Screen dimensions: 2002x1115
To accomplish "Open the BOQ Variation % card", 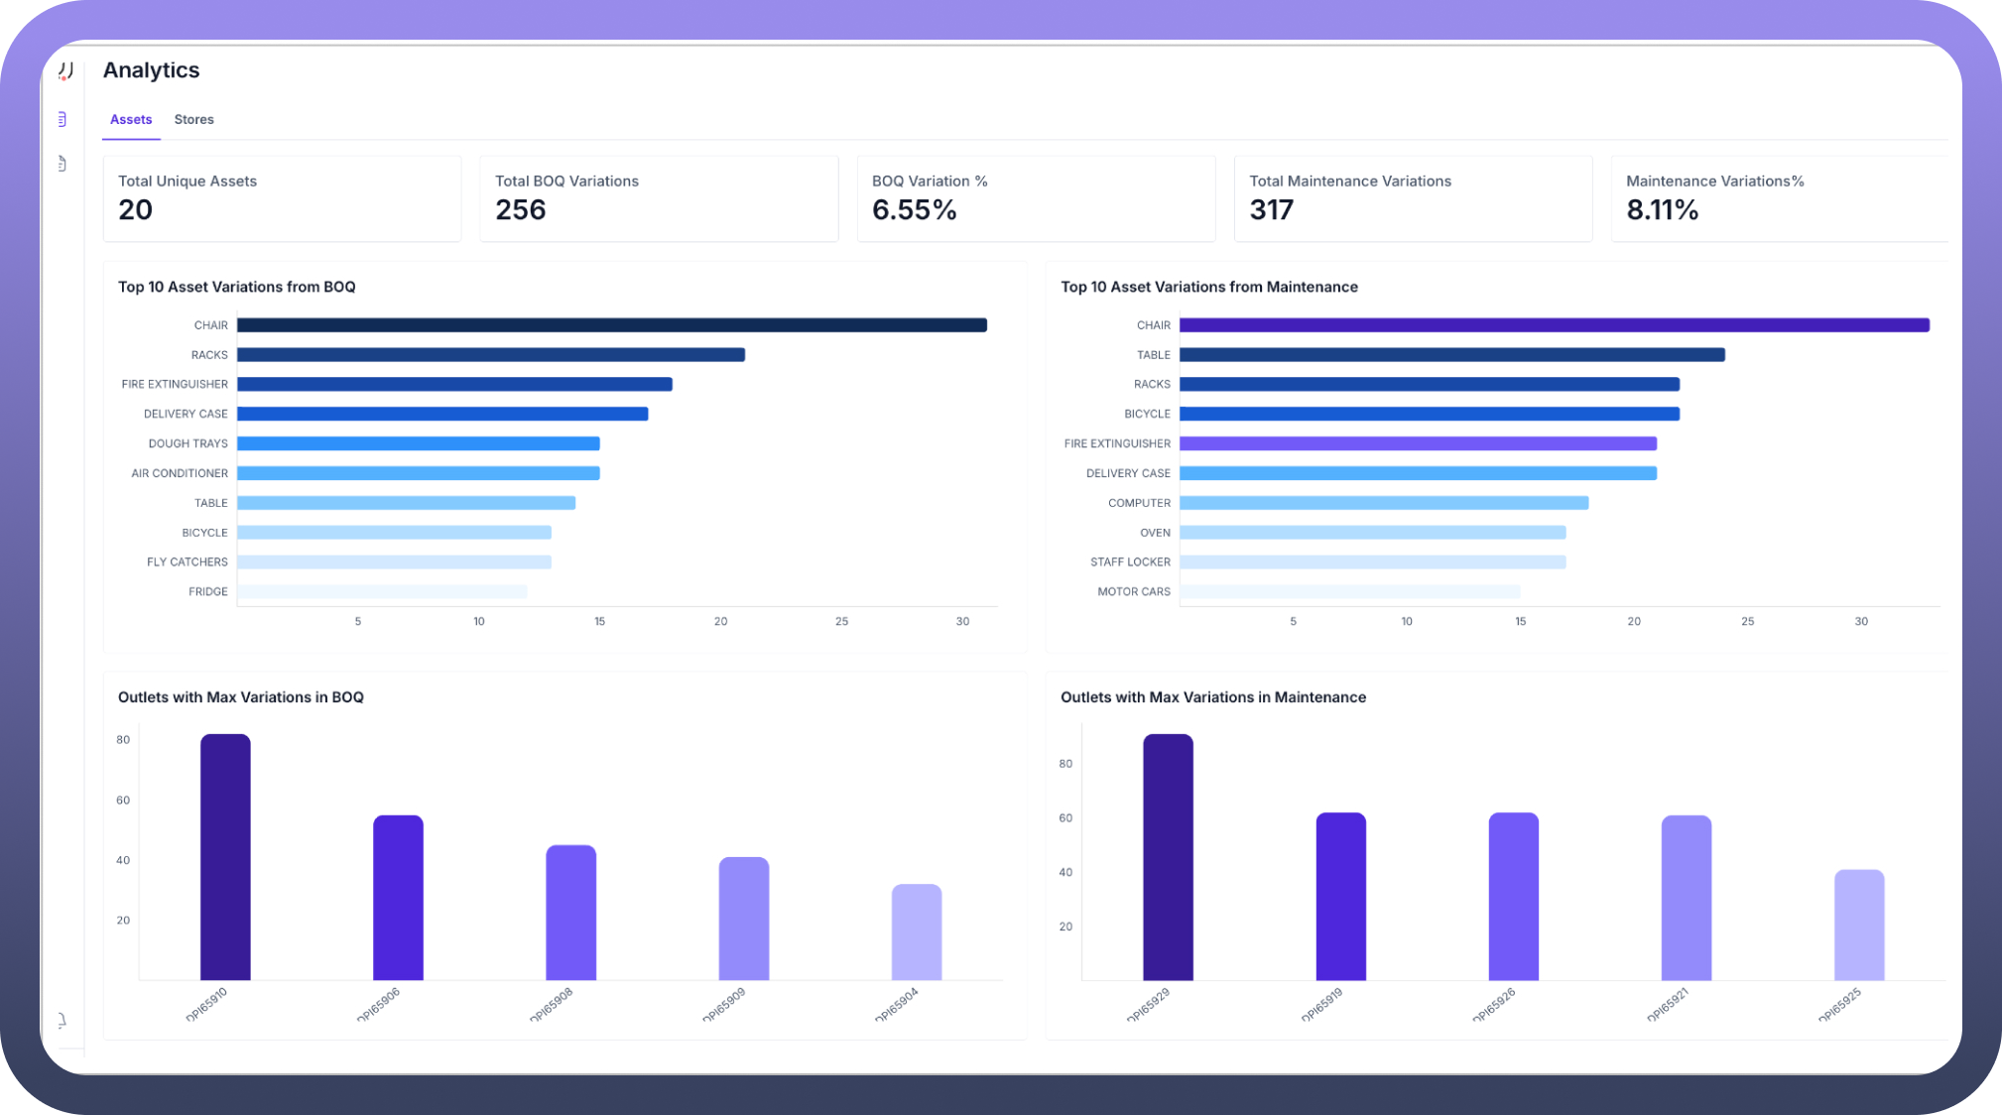I will click(x=1036, y=197).
